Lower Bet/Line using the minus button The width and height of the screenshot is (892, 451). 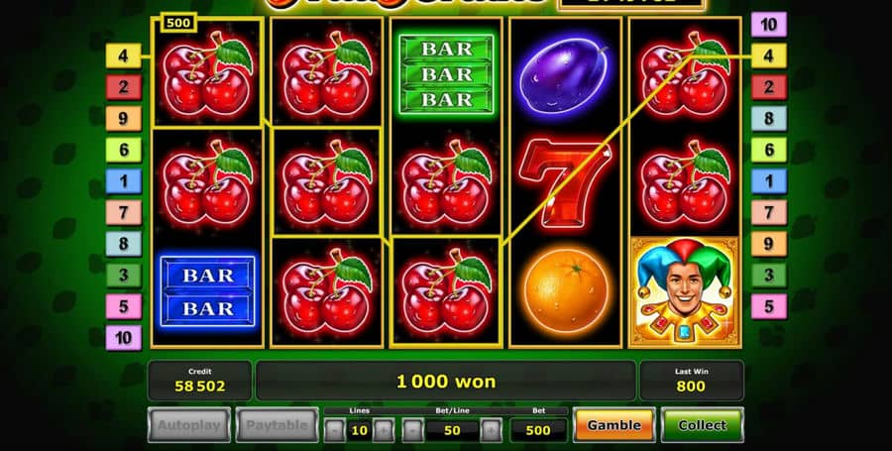click(x=413, y=430)
